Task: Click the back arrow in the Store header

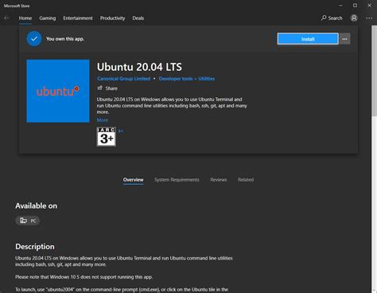Action: (6, 18)
